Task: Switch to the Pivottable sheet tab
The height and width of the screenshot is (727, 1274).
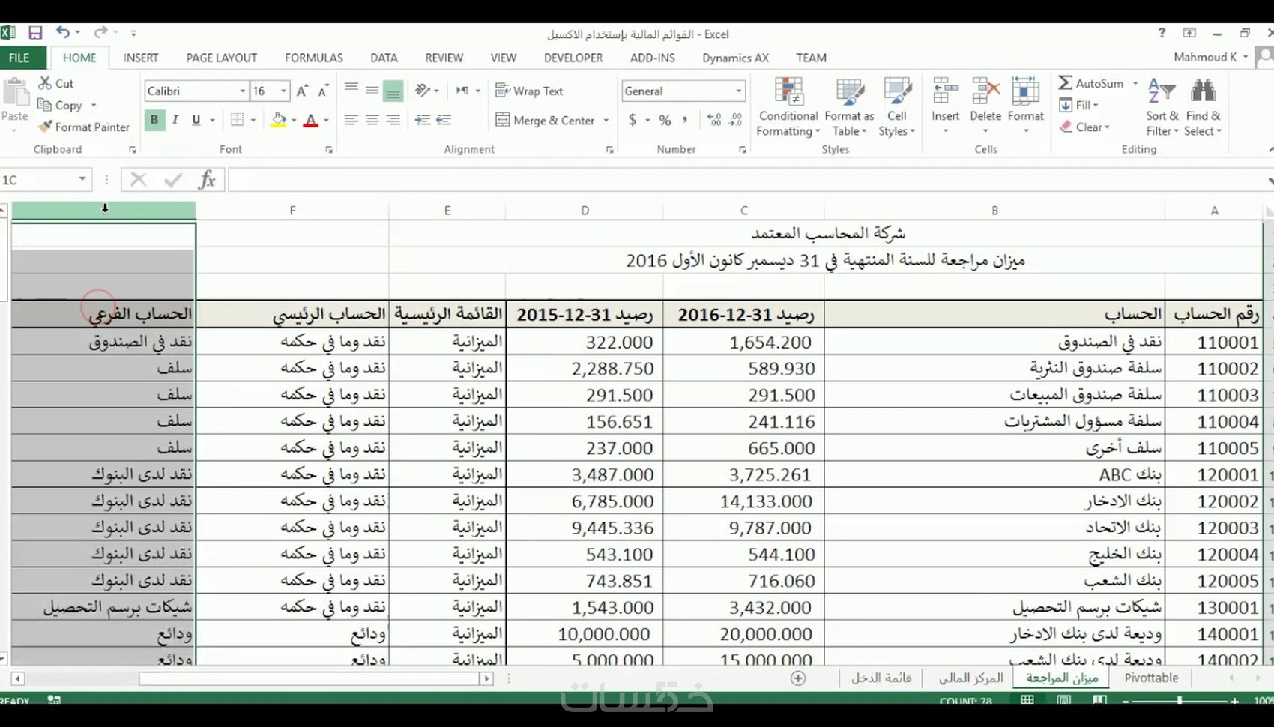Action: coord(1151,678)
